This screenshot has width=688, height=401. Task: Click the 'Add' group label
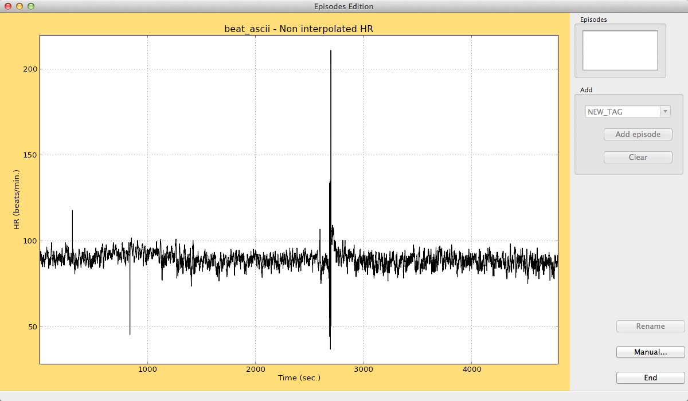coord(586,90)
